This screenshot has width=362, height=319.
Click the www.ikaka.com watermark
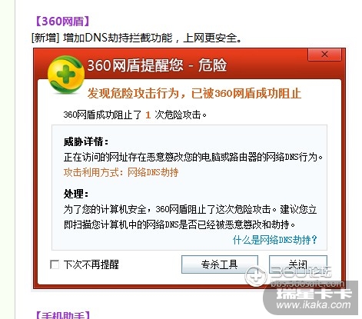[314, 304]
